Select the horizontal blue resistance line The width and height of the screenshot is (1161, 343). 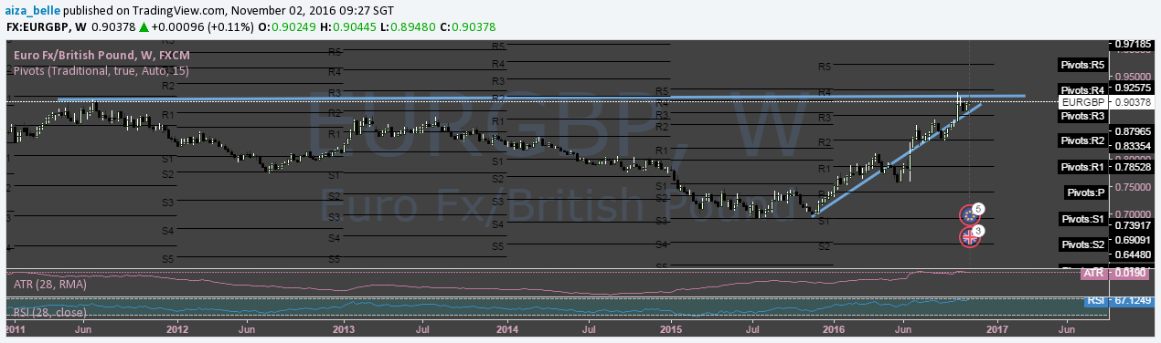pos(539,97)
